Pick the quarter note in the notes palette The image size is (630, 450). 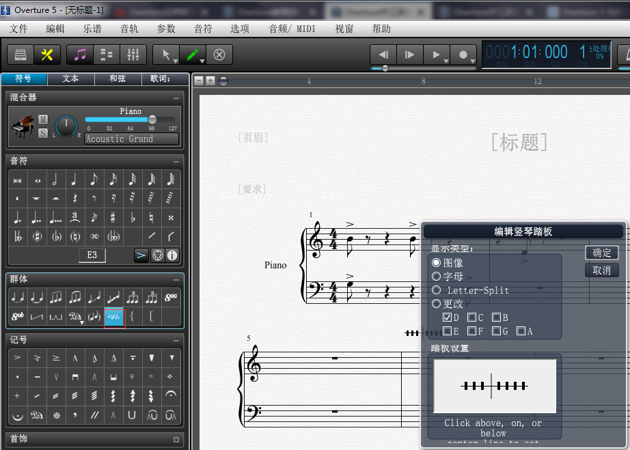pos(74,180)
